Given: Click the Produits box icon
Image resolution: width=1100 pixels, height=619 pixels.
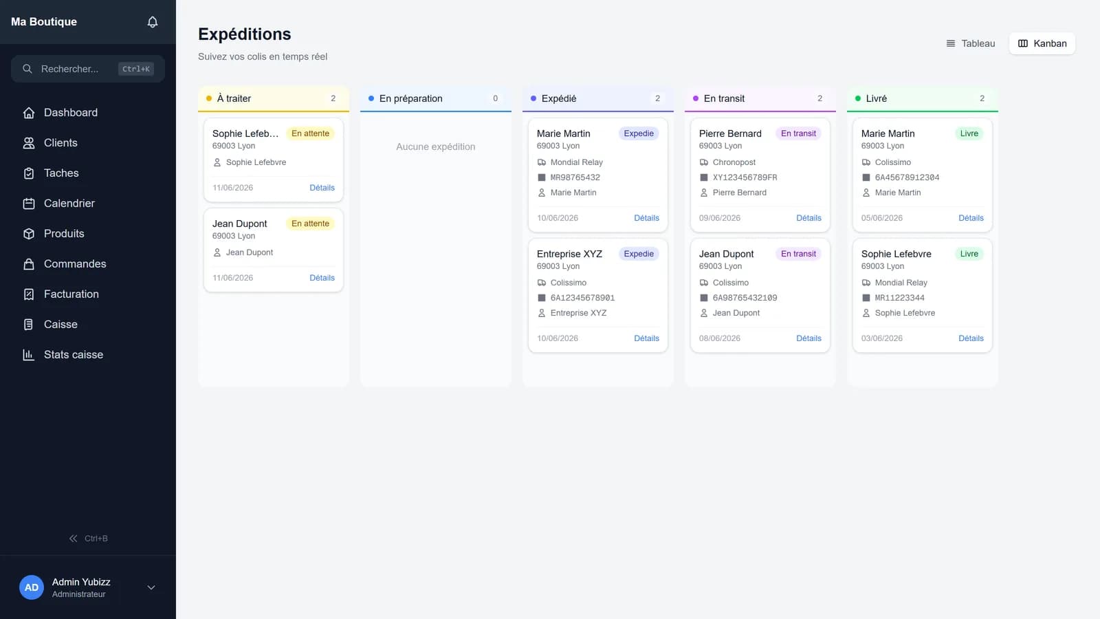Looking at the screenshot, I should pos(29,234).
